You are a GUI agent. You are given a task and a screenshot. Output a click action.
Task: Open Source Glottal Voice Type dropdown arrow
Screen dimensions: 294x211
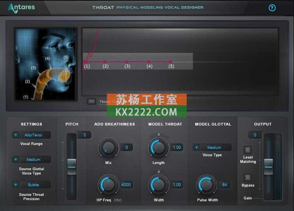tap(16, 159)
